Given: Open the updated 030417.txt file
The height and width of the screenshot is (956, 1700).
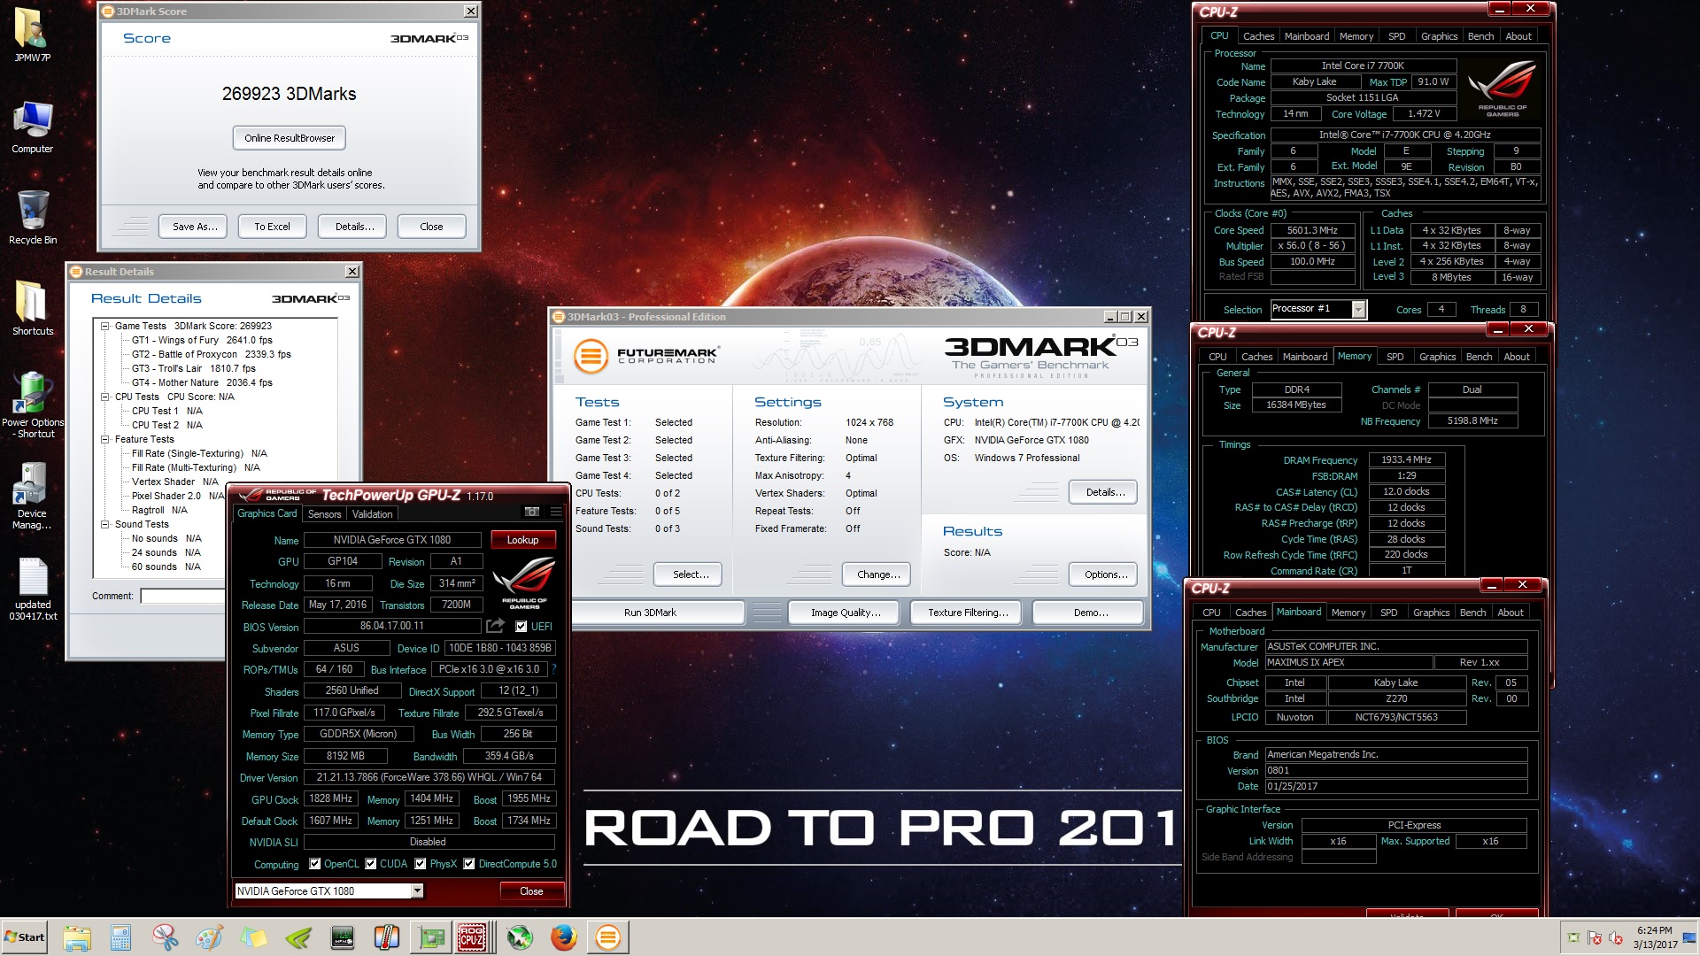Looking at the screenshot, I should click(33, 588).
